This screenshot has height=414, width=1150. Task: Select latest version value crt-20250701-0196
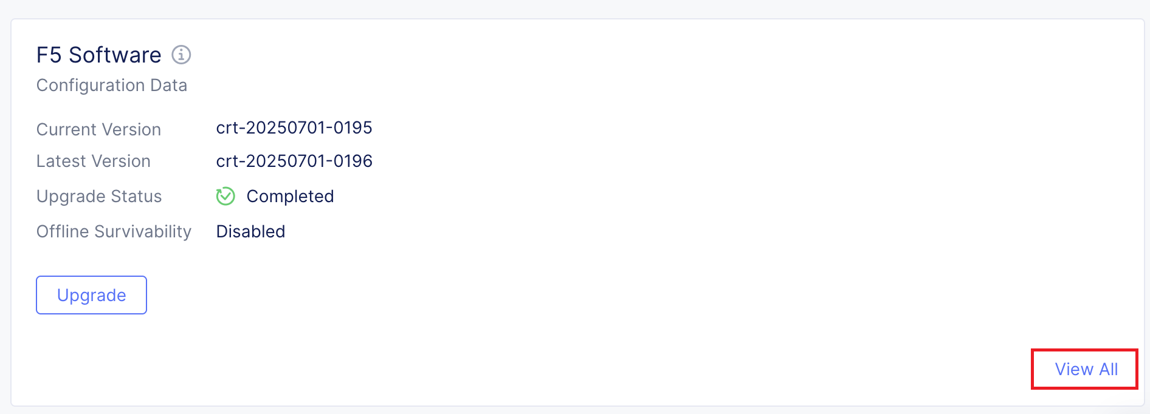point(294,161)
